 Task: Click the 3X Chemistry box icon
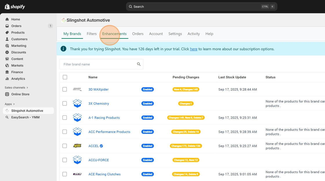pyautogui.click(x=77, y=104)
